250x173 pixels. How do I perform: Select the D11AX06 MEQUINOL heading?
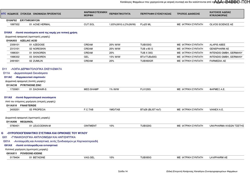[20, 122]
